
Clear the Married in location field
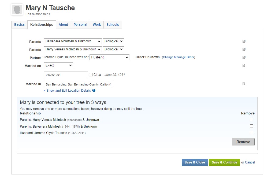click(x=110, y=84)
